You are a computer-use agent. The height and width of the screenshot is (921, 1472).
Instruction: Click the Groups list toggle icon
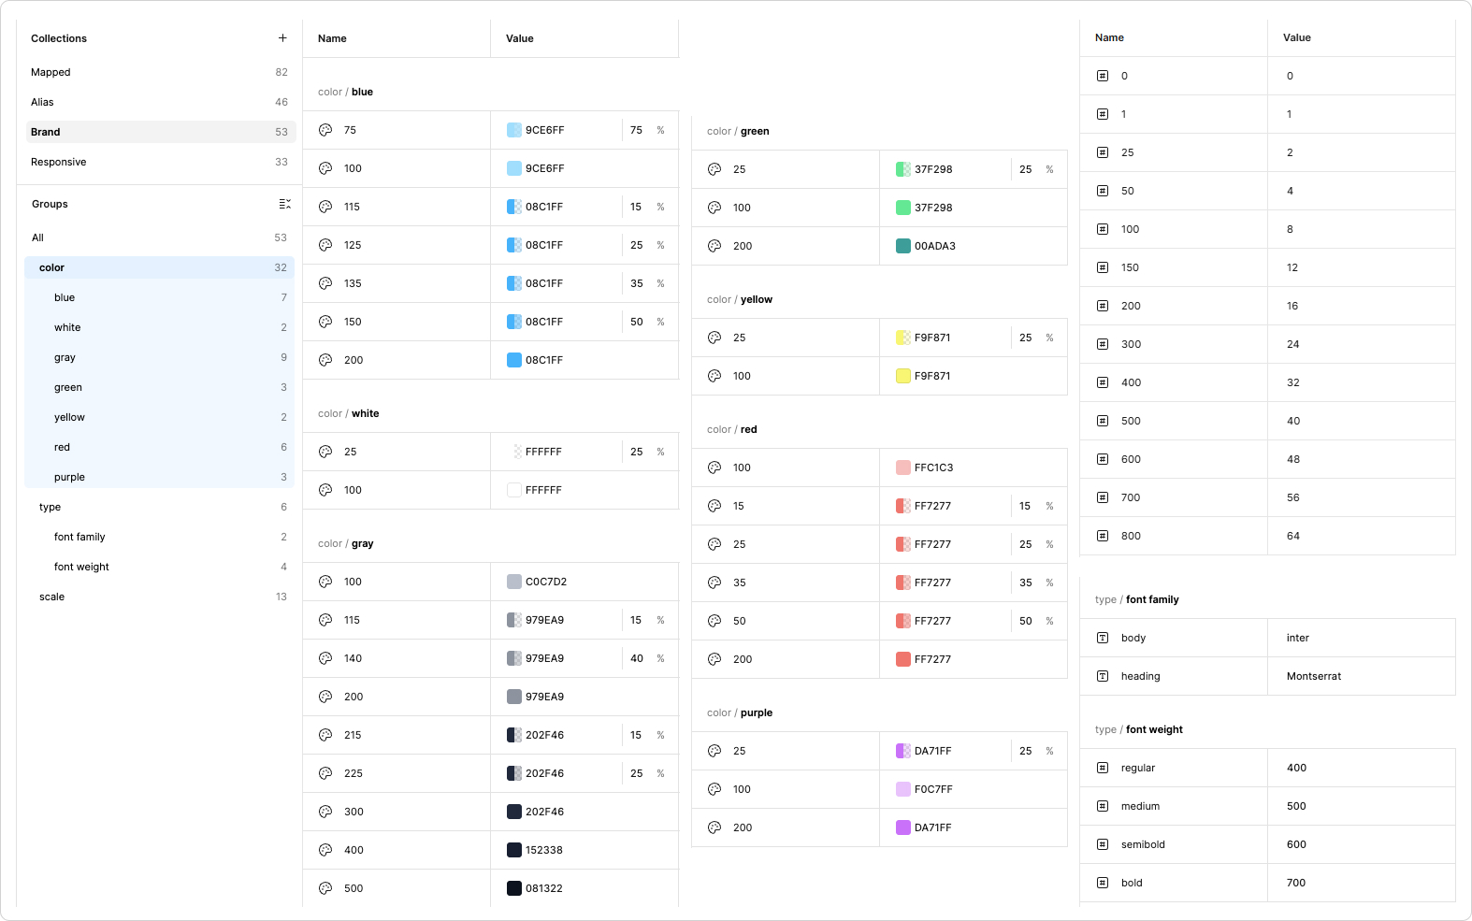[284, 204]
